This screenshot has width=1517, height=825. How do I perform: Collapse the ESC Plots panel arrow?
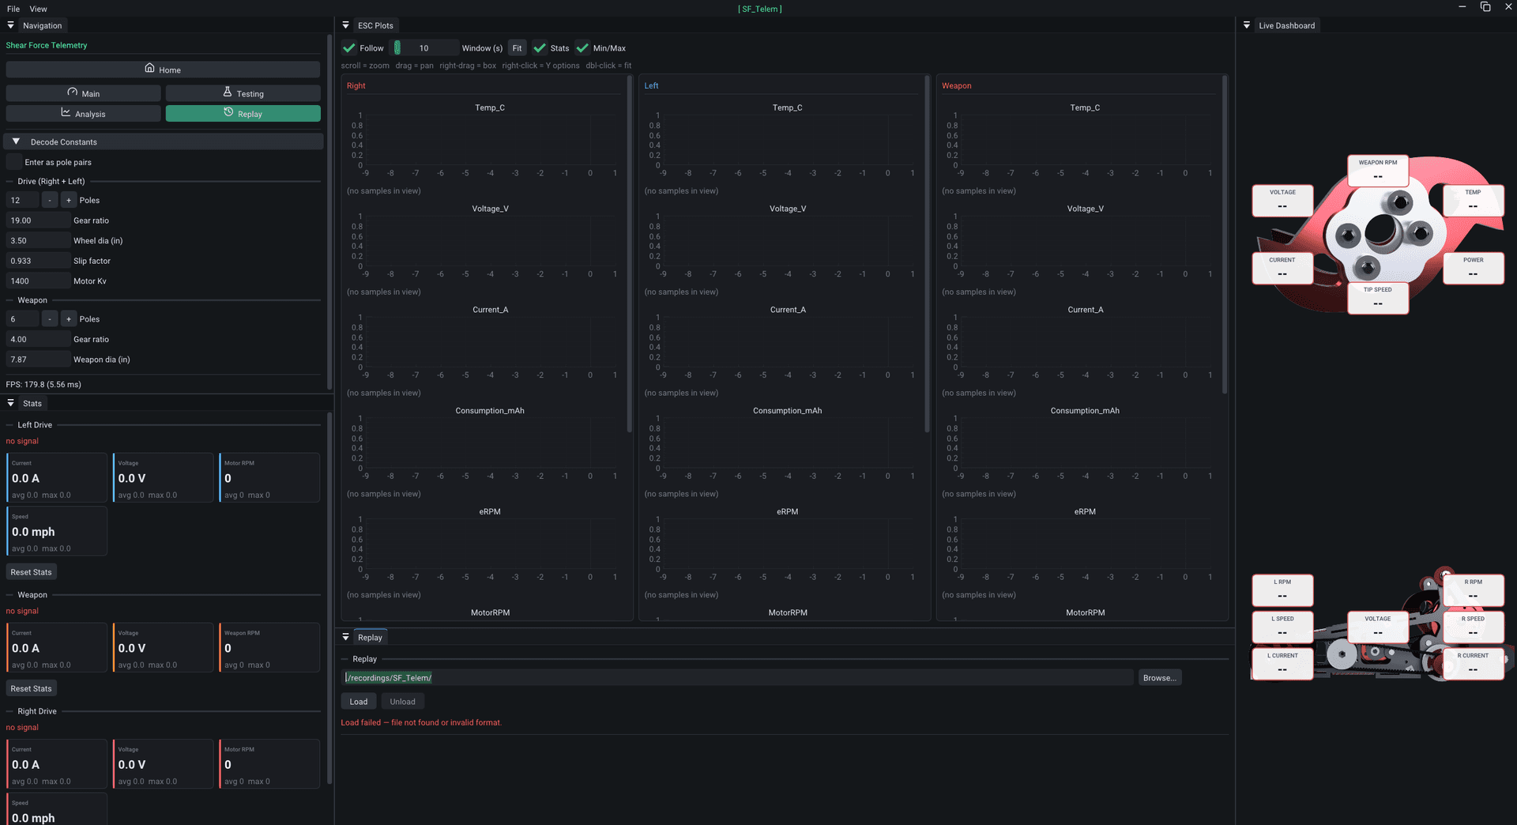(346, 25)
